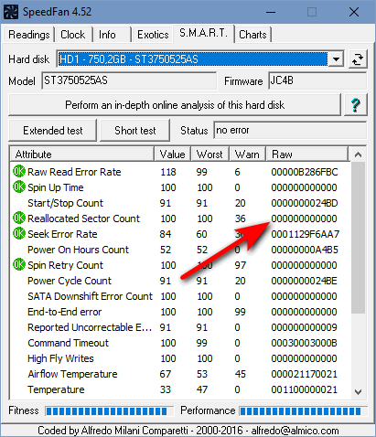Click the Worst column header
Screen dimensions: 376x437
click(x=209, y=155)
